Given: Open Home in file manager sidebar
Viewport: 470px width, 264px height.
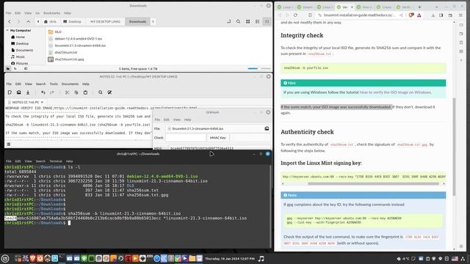Looking at the screenshot, I should click(18, 37).
